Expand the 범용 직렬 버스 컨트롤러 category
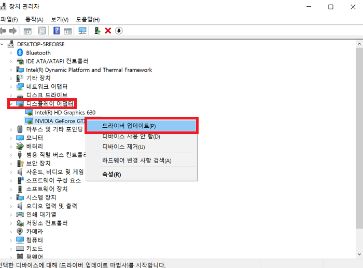The width and height of the screenshot is (363, 268). (x=11, y=155)
